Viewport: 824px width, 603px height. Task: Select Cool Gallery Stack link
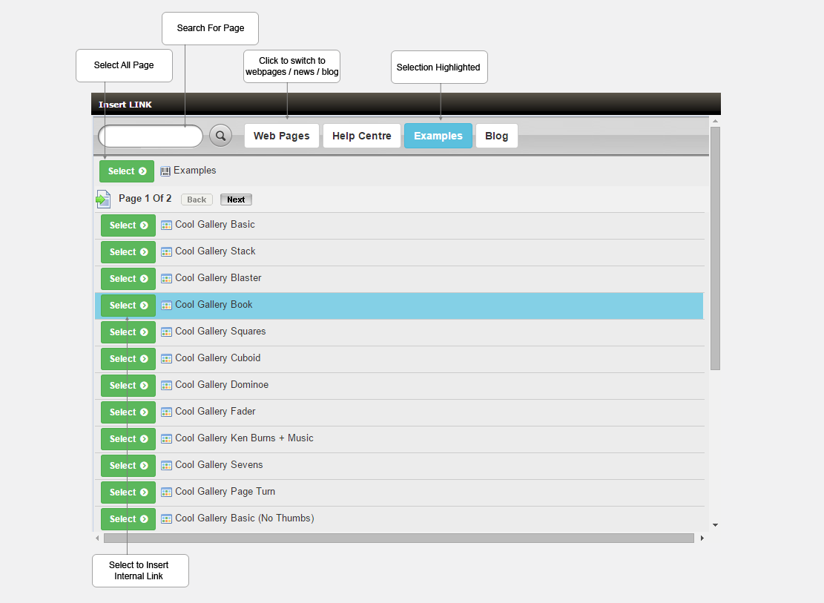pyautogui.click(x=128, y=252)
